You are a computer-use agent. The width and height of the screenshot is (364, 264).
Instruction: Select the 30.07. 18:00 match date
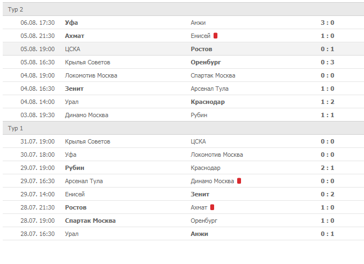click(x=37, y=155)
